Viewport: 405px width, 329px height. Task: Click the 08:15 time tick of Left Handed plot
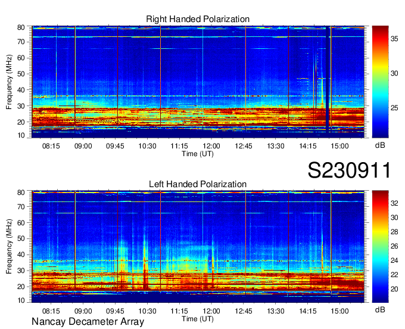click(51, 311)
